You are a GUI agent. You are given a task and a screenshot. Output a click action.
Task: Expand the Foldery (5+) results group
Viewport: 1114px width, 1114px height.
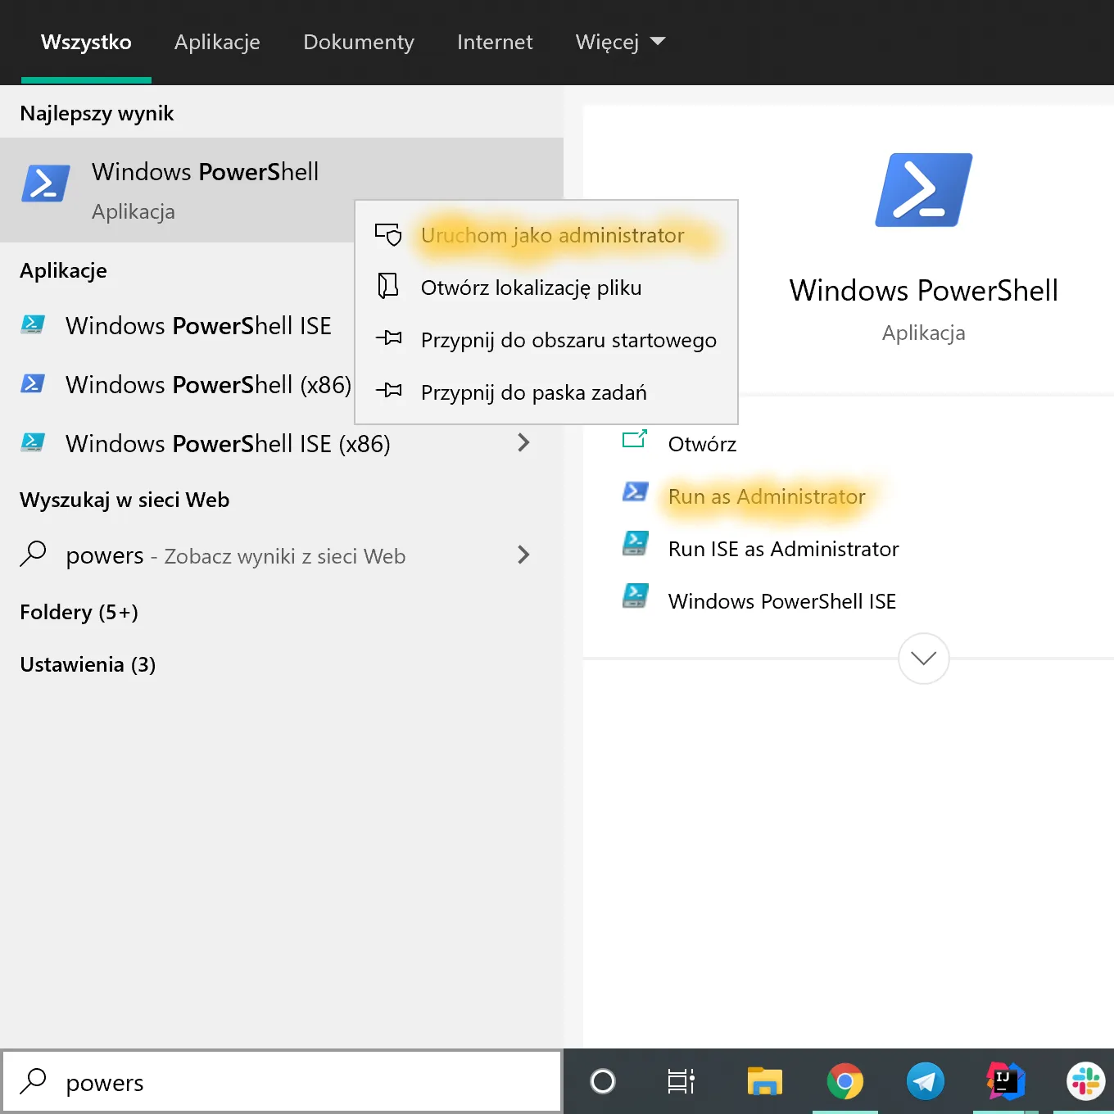(x=79, y=612)
